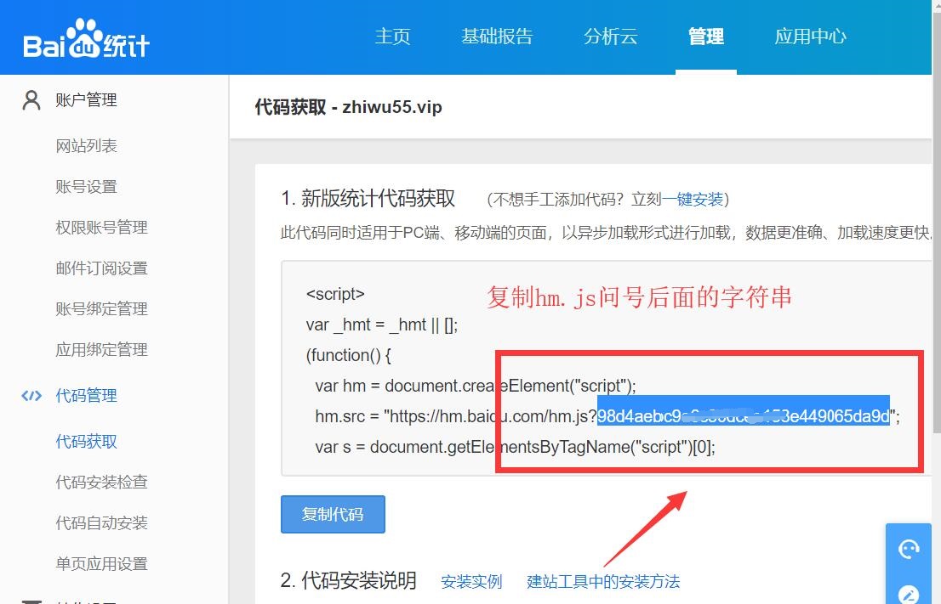Expand the 账户管理 section
Screen dimensions: 941x604
87,100
